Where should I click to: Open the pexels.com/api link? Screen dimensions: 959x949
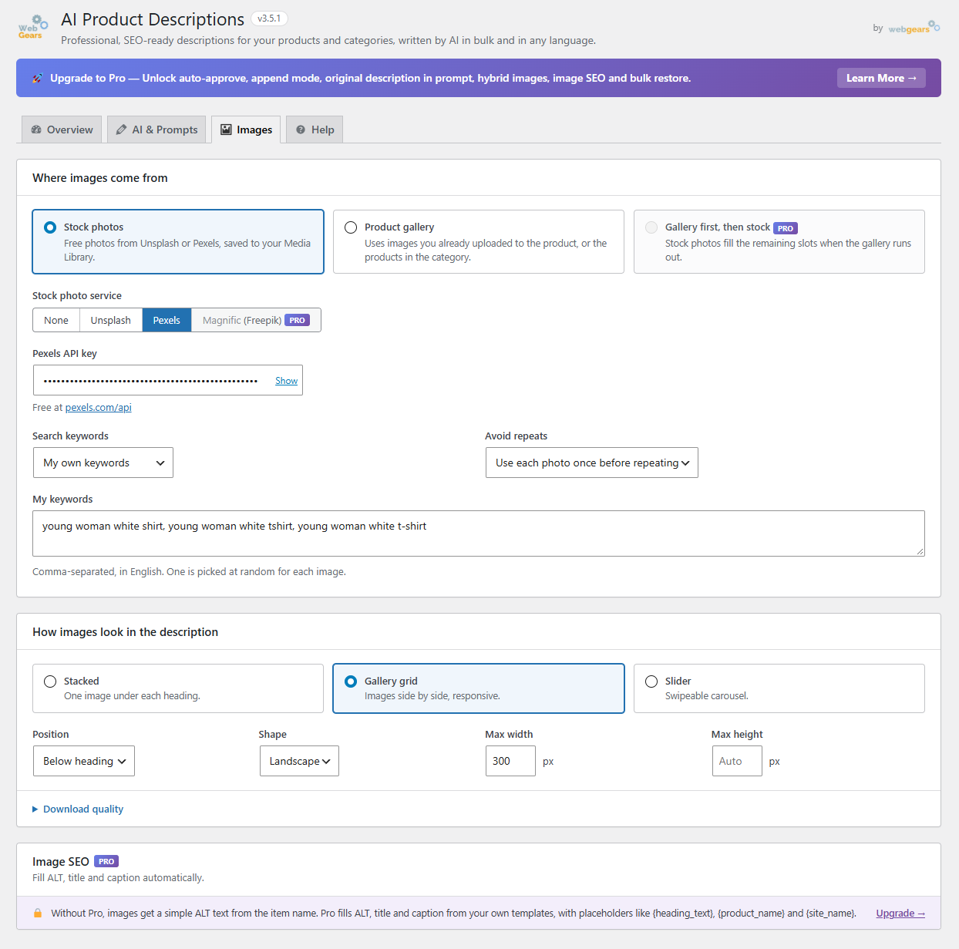(x=99, y=408)
